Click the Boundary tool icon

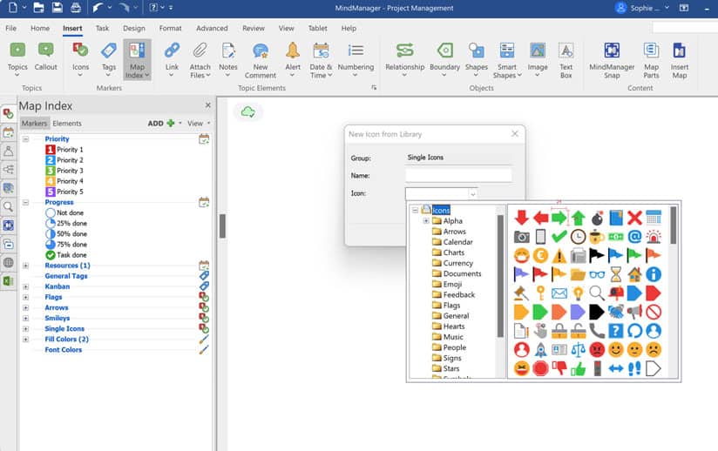tap(444, 51)
